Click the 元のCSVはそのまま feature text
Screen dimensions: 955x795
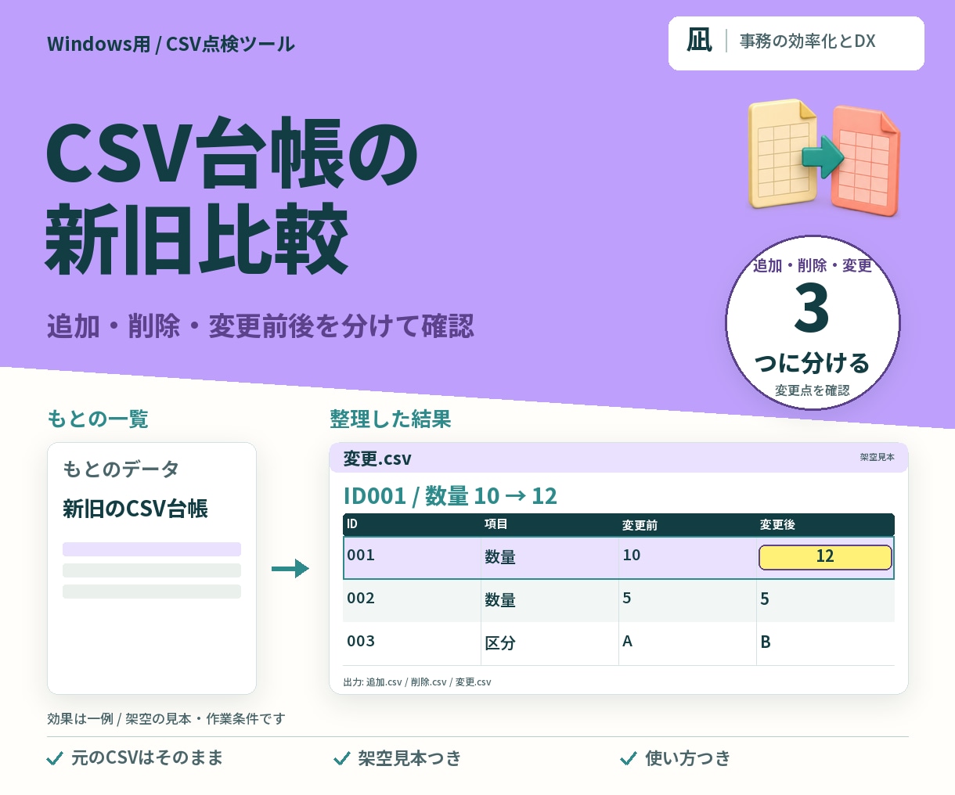(x=147, y=758)
